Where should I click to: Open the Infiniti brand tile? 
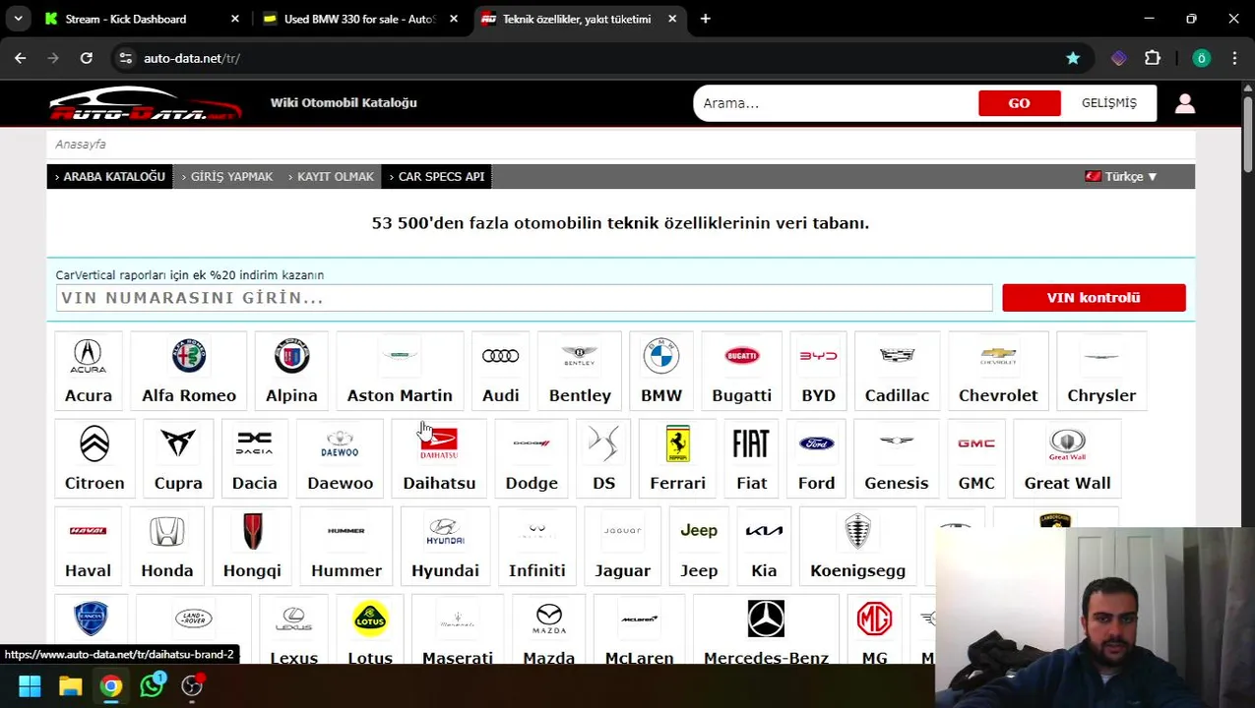(x=536, y=546)
